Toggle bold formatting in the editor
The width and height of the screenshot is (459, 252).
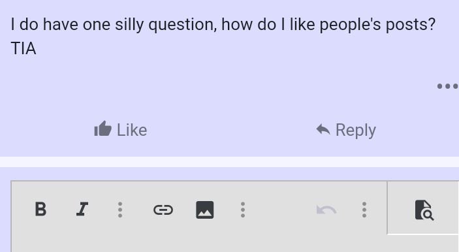coord(40,210)
